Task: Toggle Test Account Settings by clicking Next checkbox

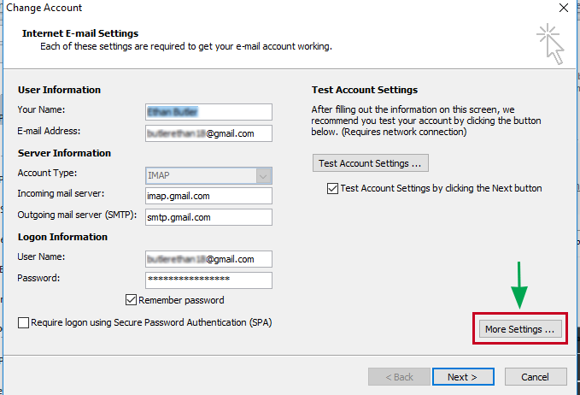Action: coord(332,188)
